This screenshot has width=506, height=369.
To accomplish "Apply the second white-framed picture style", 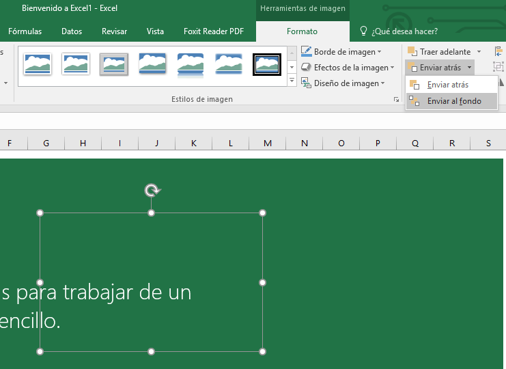I will [x=76, y=64].
